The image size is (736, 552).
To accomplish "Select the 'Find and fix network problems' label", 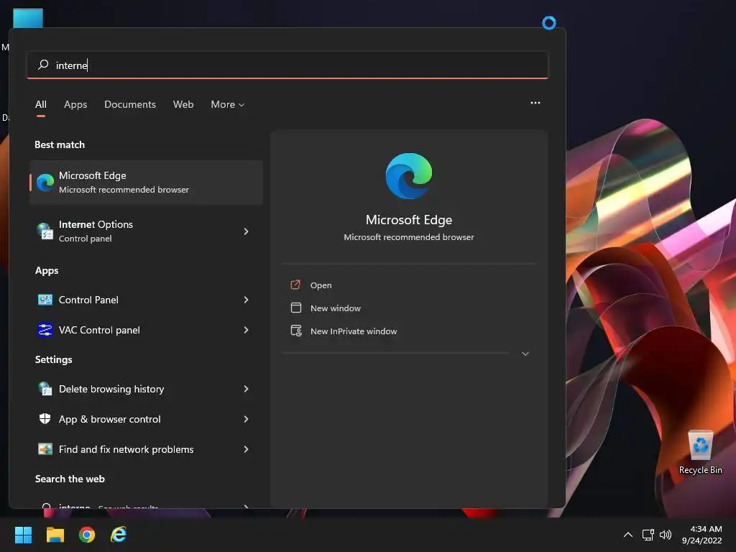I will tap(126, 450).
